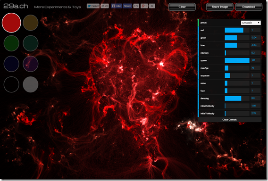Screen dimensions: 268x181
Task: Select the brown-yellow color swatch
Action: pyautogui.click(x=30, y=23)
